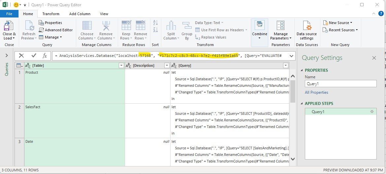This screenshot has height=174, width=386.
Task: Select the SalesFact table cell
Action: point(75,121)
